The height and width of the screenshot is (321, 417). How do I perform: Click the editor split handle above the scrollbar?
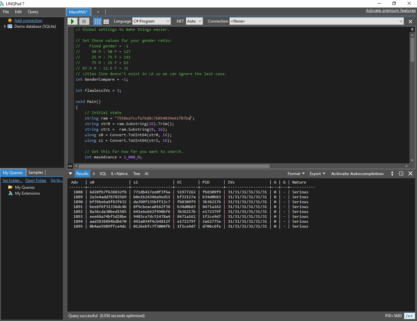pyautogui.click(x=412, y=29)
